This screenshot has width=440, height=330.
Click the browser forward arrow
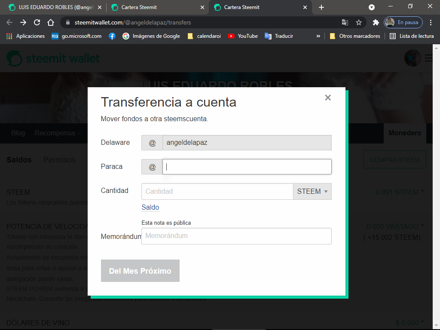point(23,22)
